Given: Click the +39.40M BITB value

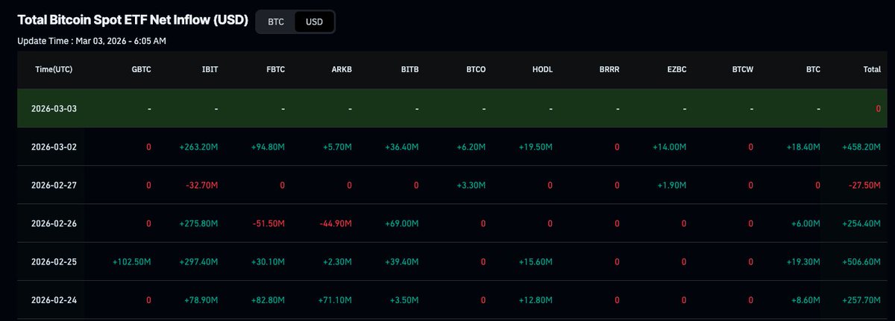Looking at the screenshot, I should pyautogui.click(x=402, y=262).
